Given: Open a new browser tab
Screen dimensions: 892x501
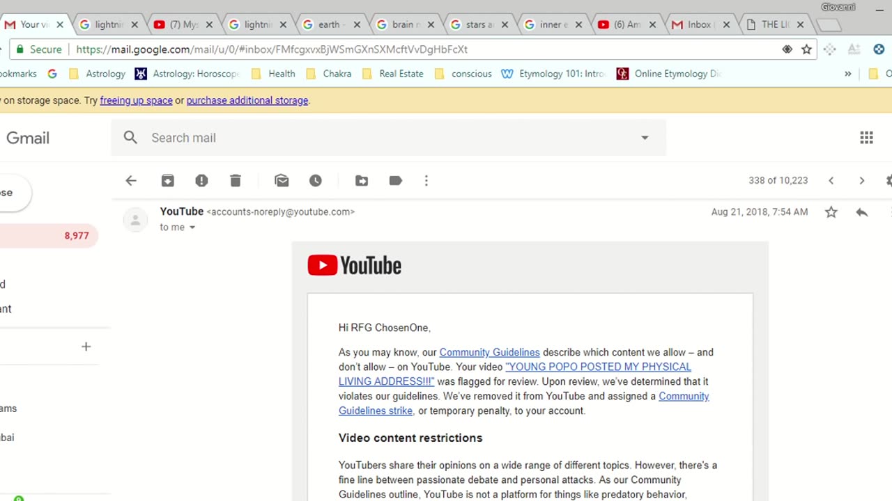Looking at the screenshot, I should 828,25.
